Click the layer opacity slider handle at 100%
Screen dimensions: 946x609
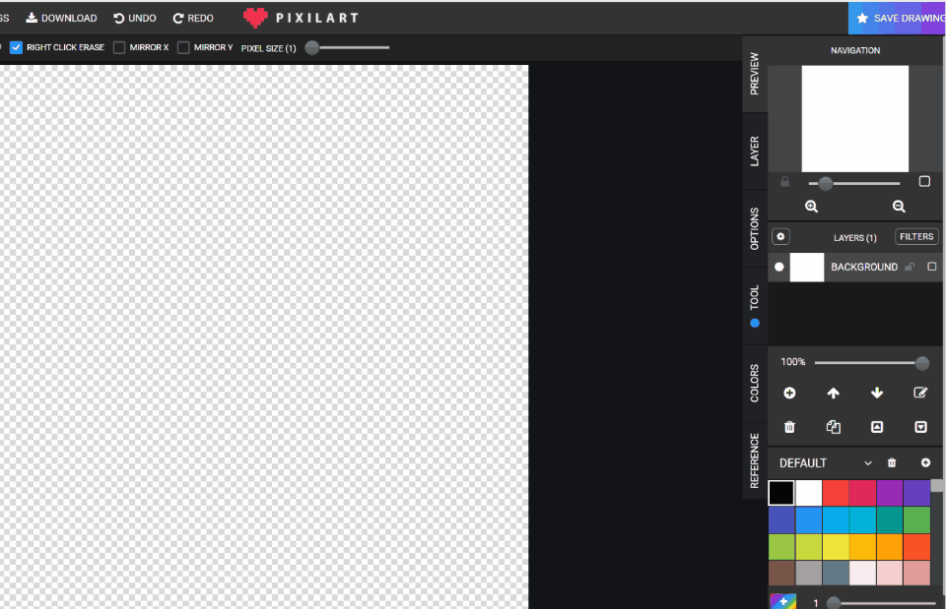click(922, 363)
